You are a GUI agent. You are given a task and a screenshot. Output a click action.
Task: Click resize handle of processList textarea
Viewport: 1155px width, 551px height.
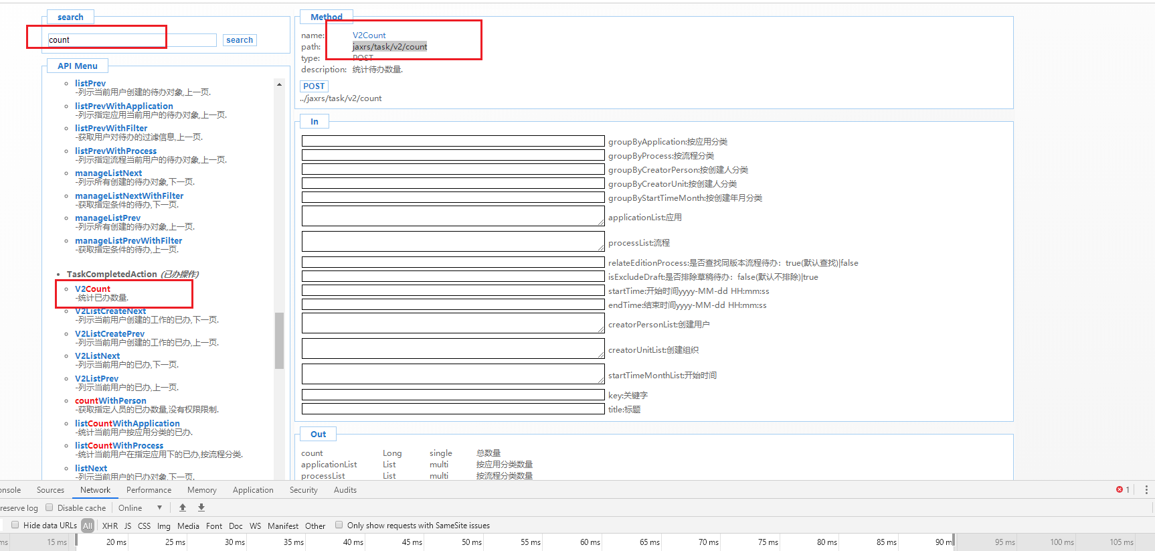pyautogui.click(x=601, y=248)
